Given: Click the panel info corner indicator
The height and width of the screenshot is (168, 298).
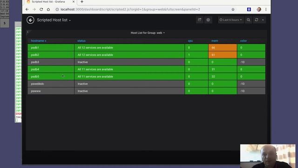Looking at the screenshot, I should pos(28,32).
